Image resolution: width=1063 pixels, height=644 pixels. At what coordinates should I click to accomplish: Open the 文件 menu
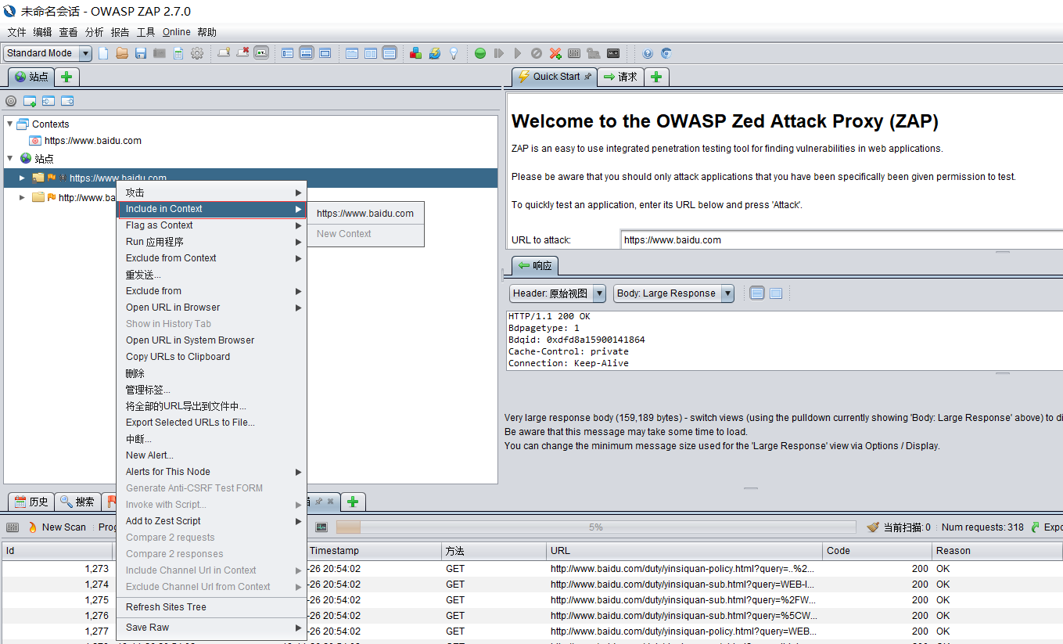17,32
